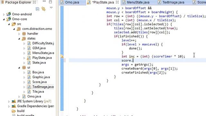The image size is (206, 116).
Task: Click the Collapse All icon in Package Explorer
Action: [37, 9]
